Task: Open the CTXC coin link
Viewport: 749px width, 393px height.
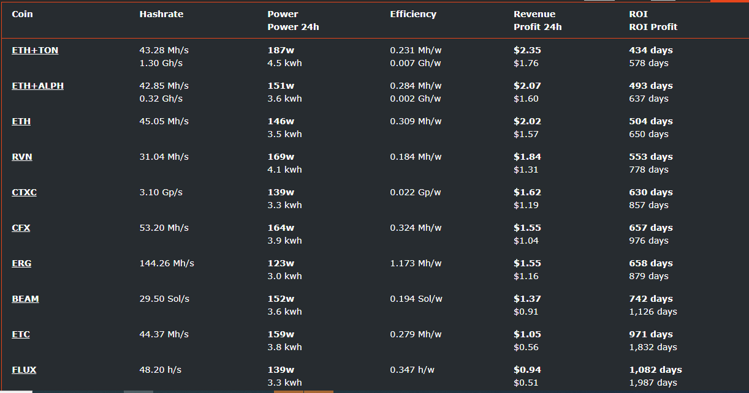Action: [24, 192]
